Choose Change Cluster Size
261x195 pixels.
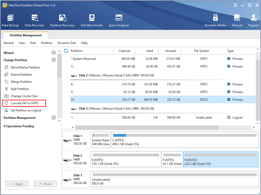point(21,96)
